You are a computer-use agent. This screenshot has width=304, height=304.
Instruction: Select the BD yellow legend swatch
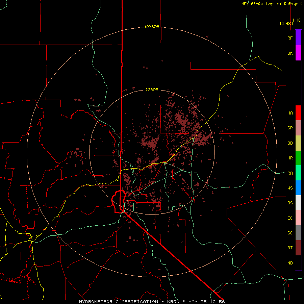click(298, 143)
